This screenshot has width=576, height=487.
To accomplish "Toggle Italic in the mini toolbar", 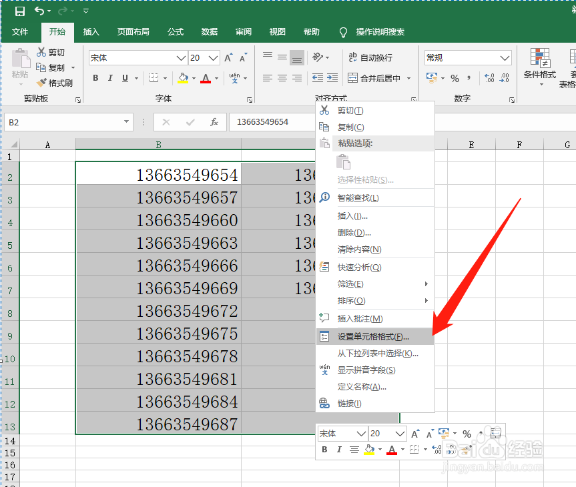I will point(339,449).
